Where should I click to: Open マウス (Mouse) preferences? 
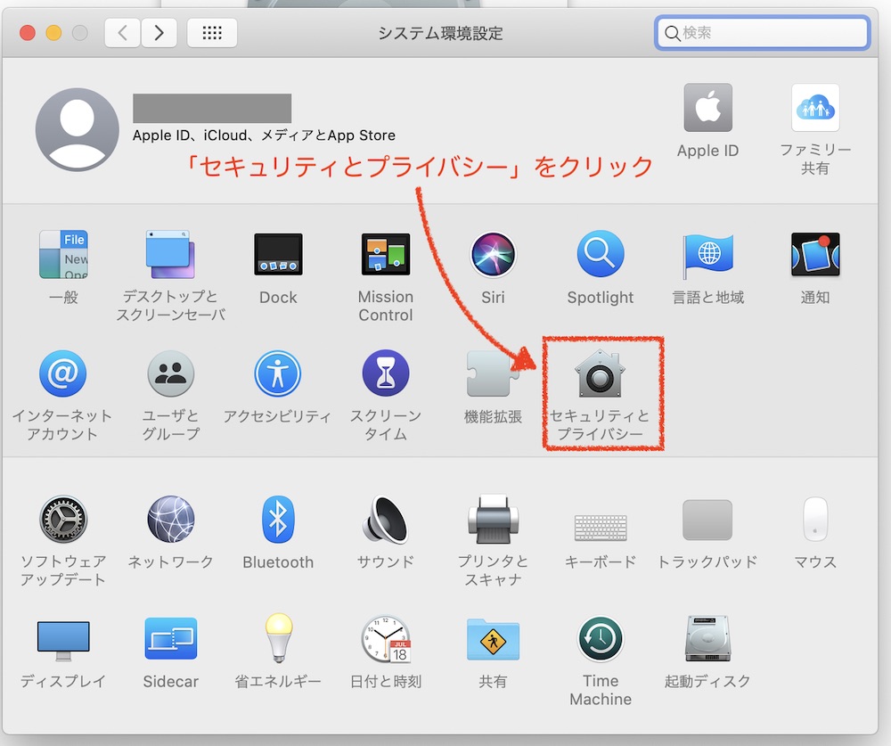click(x=815, y=519)
